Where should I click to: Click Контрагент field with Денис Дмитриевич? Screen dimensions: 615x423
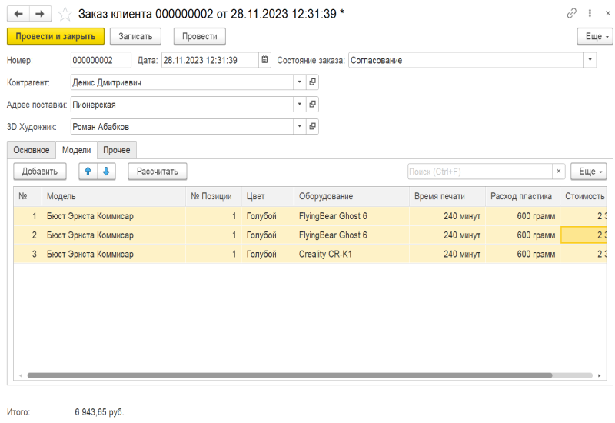(x=182, y=82)
